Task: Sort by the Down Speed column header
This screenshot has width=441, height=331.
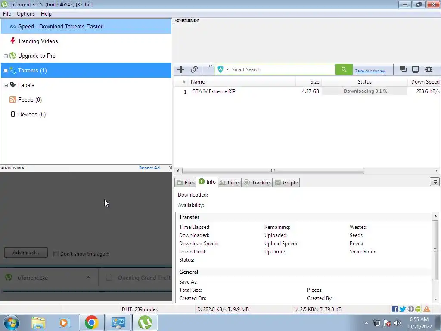Action: tap(425, 82)
